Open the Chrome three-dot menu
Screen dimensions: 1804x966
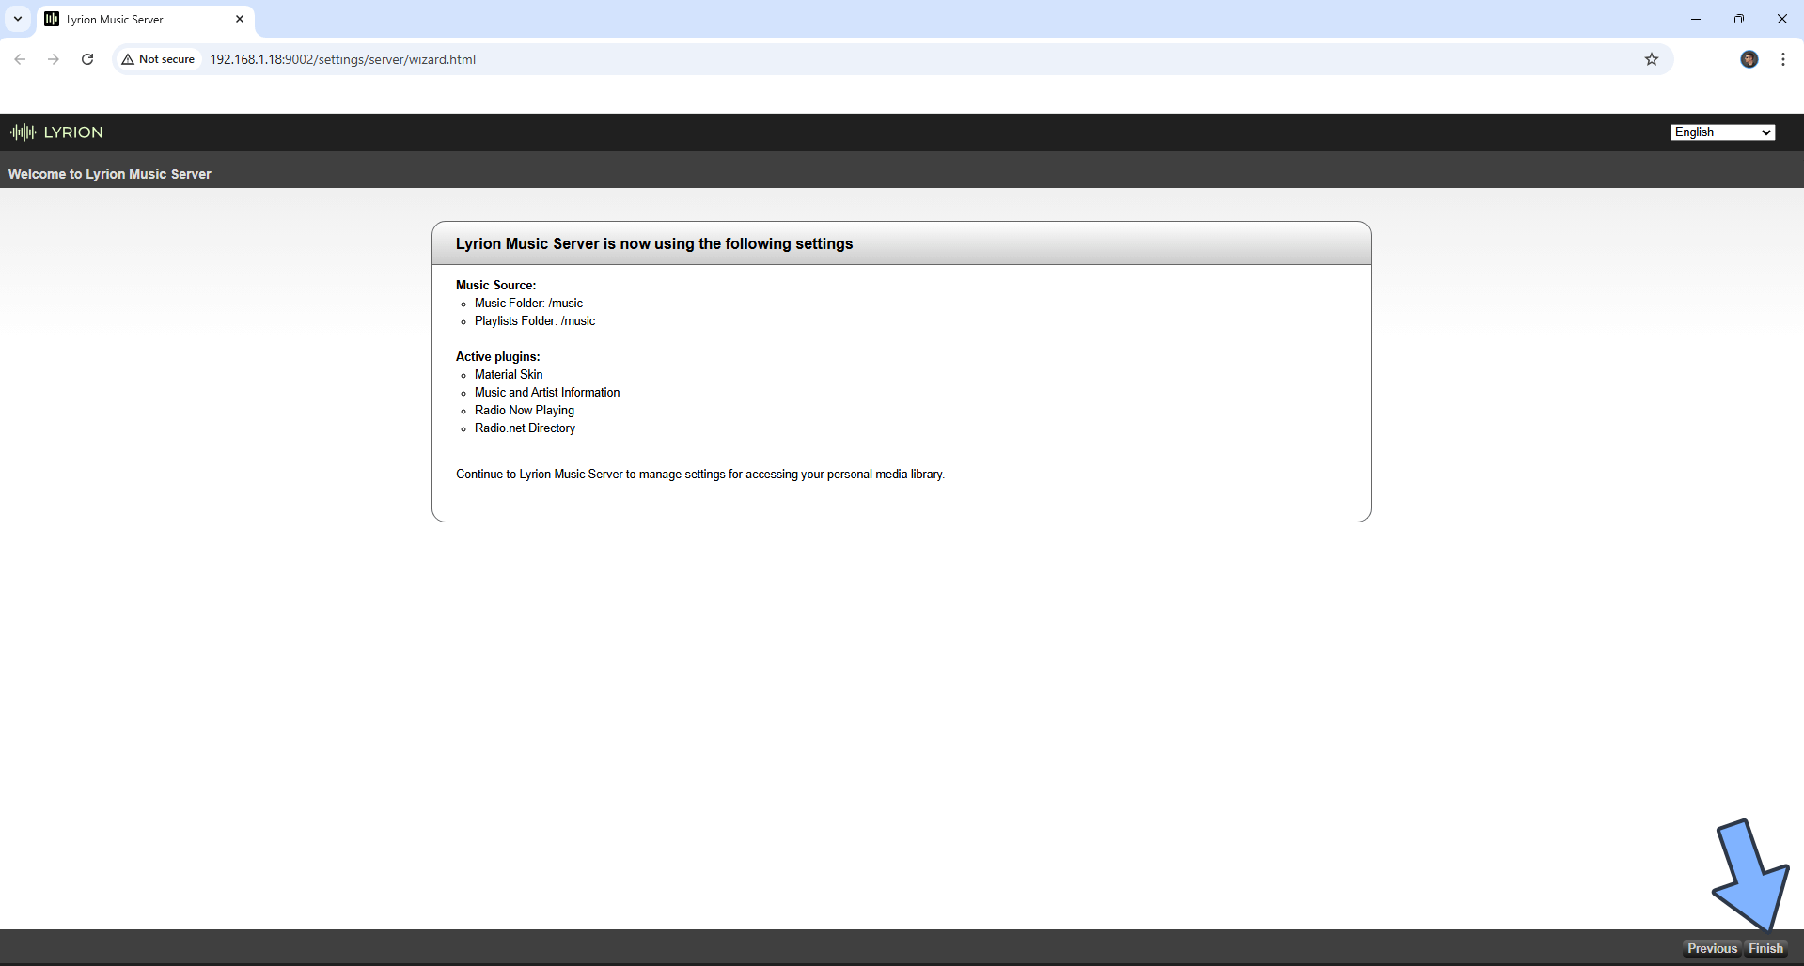click(1783, 59)
